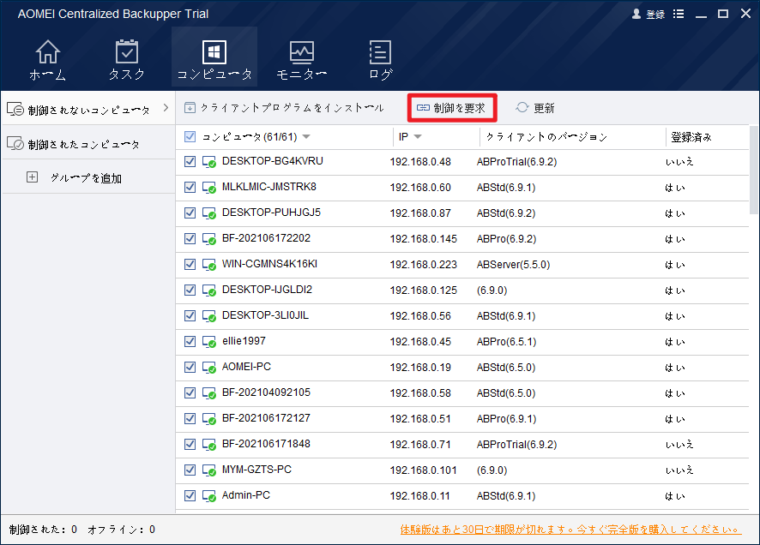Image resolution: width=760 pixels, height=545 pixels.
Task: Click the computer icon for BF-202106172127
Action: click(x=209, y=419)
